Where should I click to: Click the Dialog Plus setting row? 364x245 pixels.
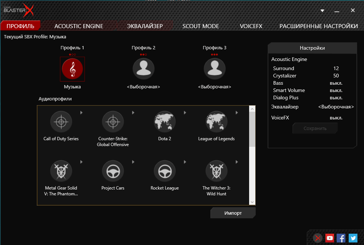pos(312,97)
